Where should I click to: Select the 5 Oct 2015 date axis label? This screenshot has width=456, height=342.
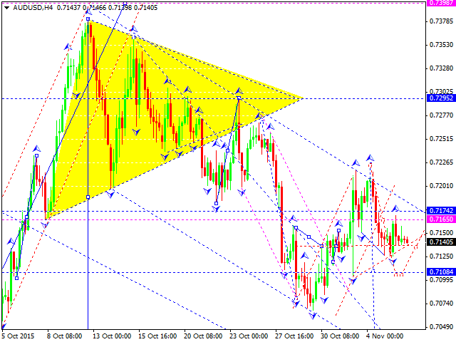pyautogui.click(x=17, y=336)
